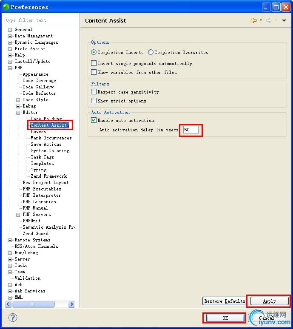Viewport: 293px width, 329px height.
Task: Select the Task Tags item
Action: point(42,157)
